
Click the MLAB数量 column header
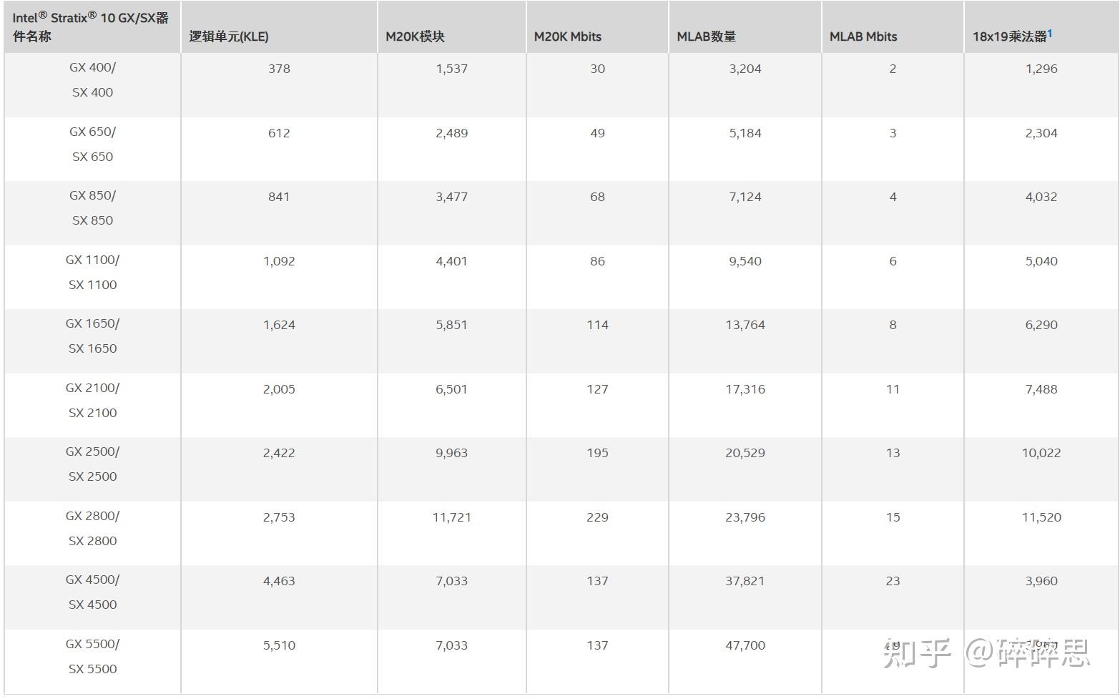tap(707, 36)
